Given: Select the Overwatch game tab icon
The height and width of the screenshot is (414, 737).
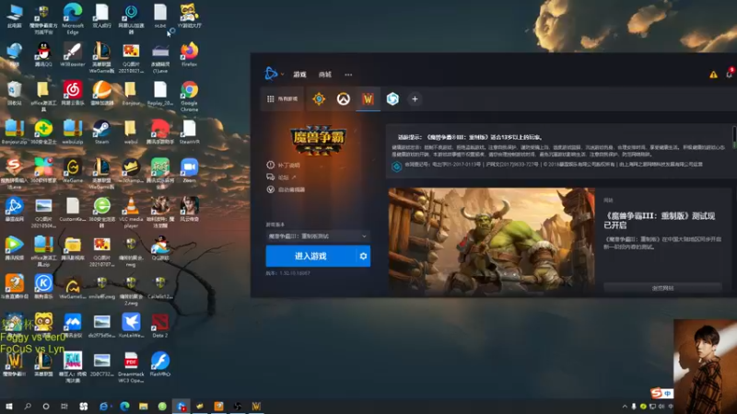Looking at the screenshot, I should (343, 98).
